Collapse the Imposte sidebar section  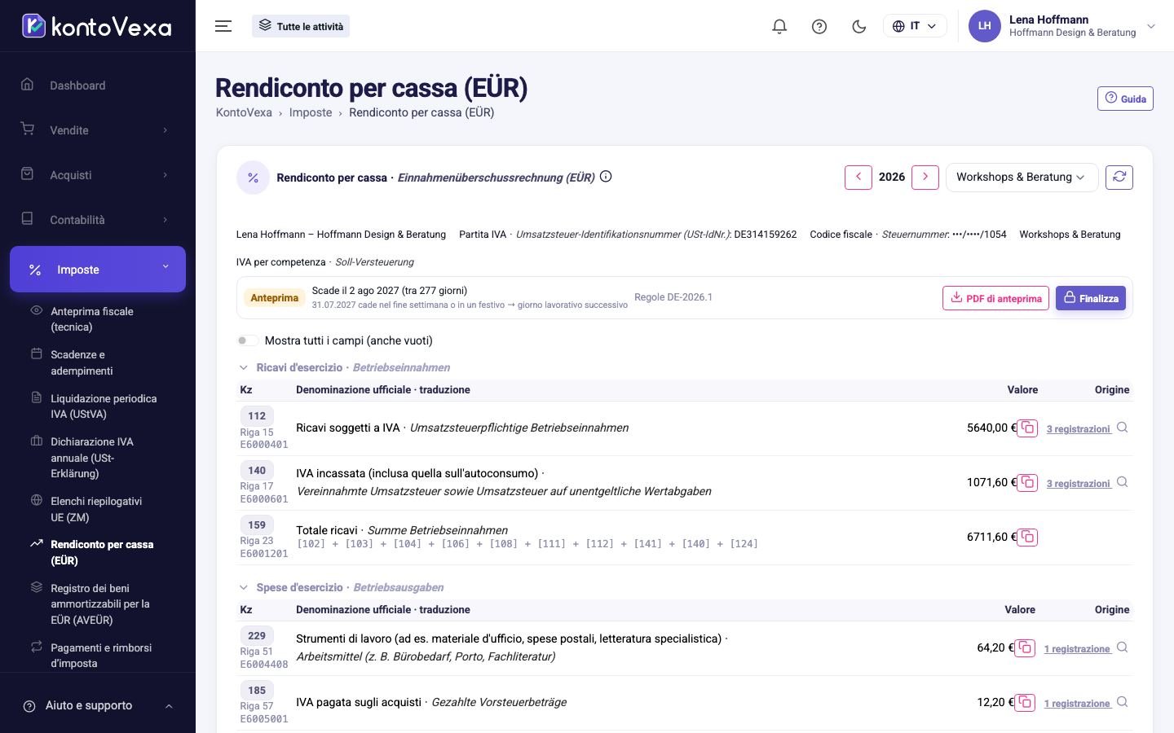(98, 269)
